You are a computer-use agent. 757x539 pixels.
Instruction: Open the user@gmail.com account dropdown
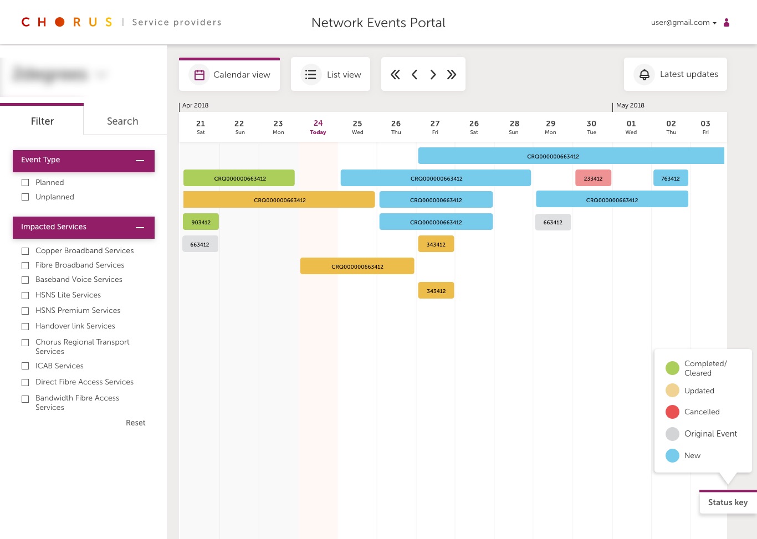(x=684, y=23)
